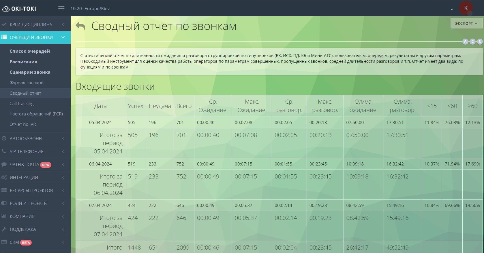This screenshot has height=253, width=484.
Task: Expand the CRM section chevron
Action: [x=63, y=242]
